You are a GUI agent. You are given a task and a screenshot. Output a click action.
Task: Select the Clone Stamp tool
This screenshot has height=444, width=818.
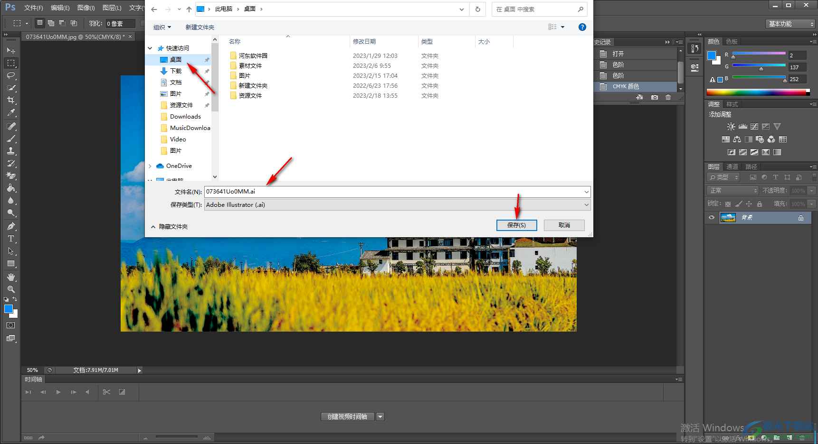tap(11, 151)
